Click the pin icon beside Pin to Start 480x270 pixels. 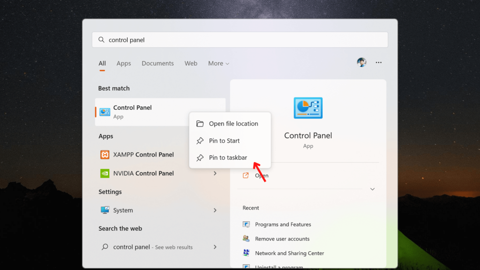[x=200, y=141]
